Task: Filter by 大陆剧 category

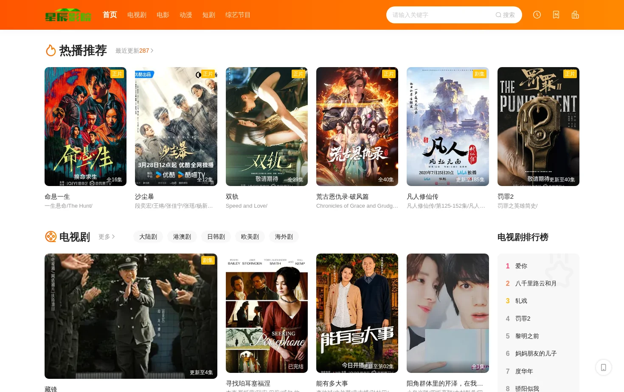Action: click(x=148, y=237)
